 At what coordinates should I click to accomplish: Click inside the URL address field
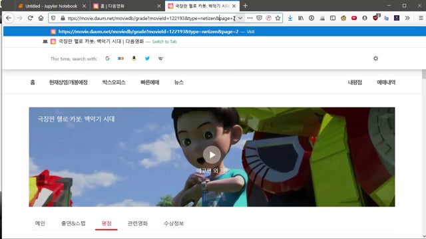[x=151, y=18]
